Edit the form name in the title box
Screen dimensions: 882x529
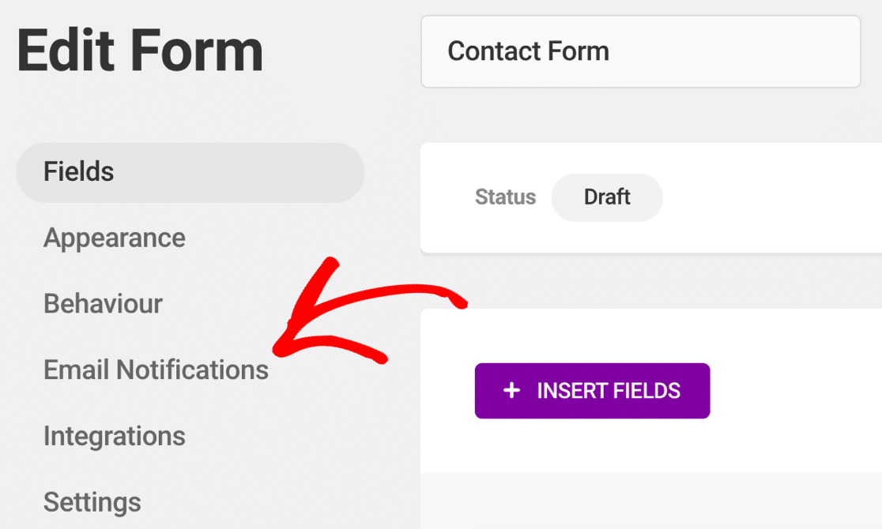(640, 51)
